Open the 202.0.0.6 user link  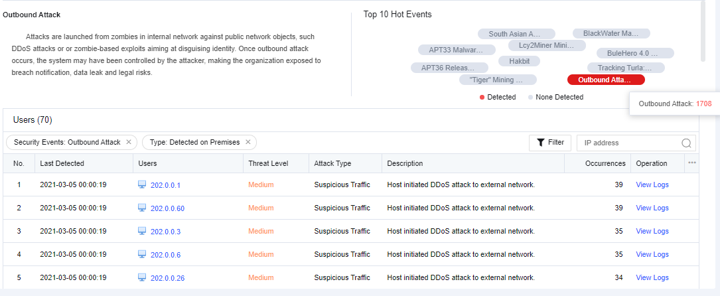pyautogui.click(x=165, y=255)
